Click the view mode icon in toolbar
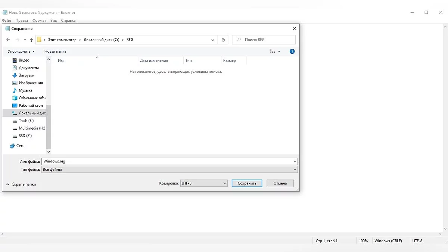 (x=273, y=51)
